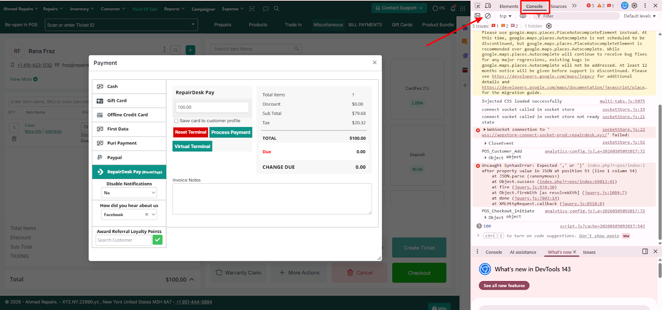
Task: Delete Case item with trash icon
Action: click(14, 139)
